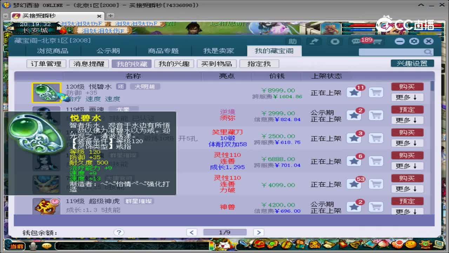
Task: Open the 指定我 sub-tab
Action: 259,64
